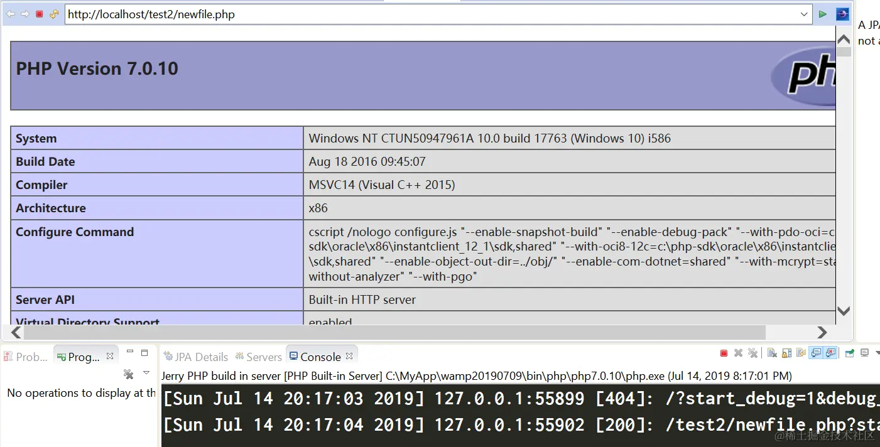
Task: Terminate the running PHP server
Action: point(724,353)
